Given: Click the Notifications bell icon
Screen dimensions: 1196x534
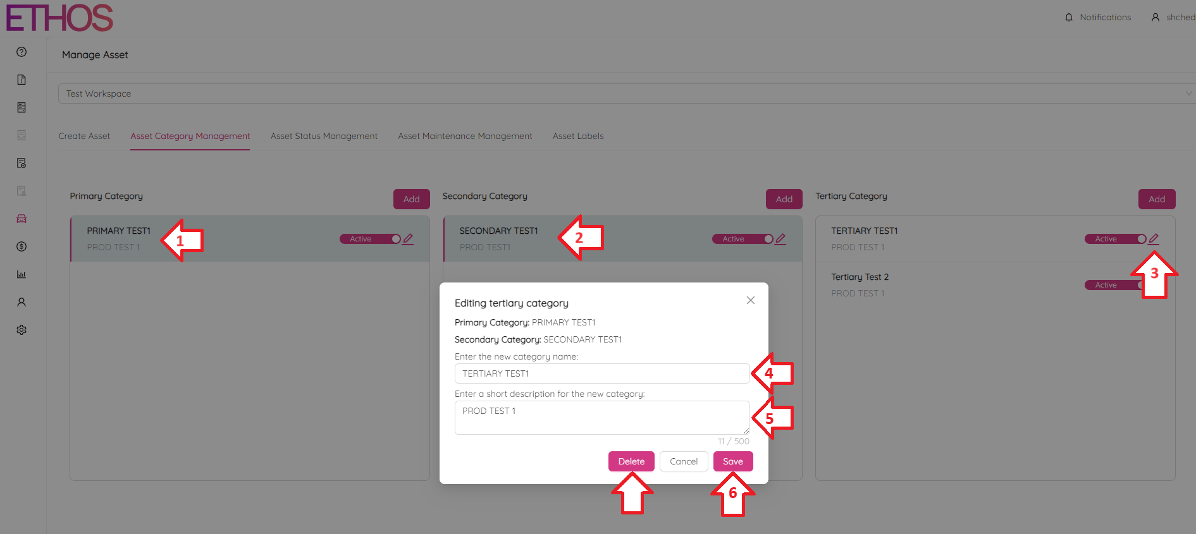Looking at the screenshot, I should click(x=1069, y=17).
